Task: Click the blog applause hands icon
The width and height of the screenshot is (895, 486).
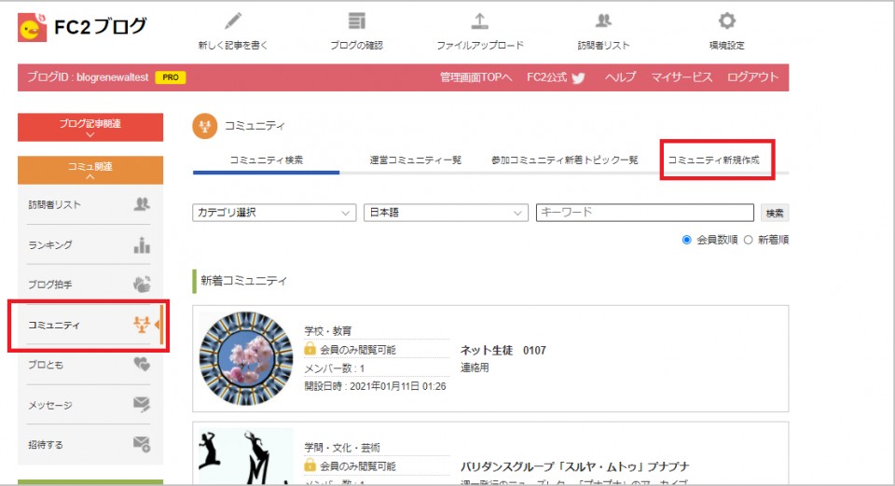Action: (142, 284)
